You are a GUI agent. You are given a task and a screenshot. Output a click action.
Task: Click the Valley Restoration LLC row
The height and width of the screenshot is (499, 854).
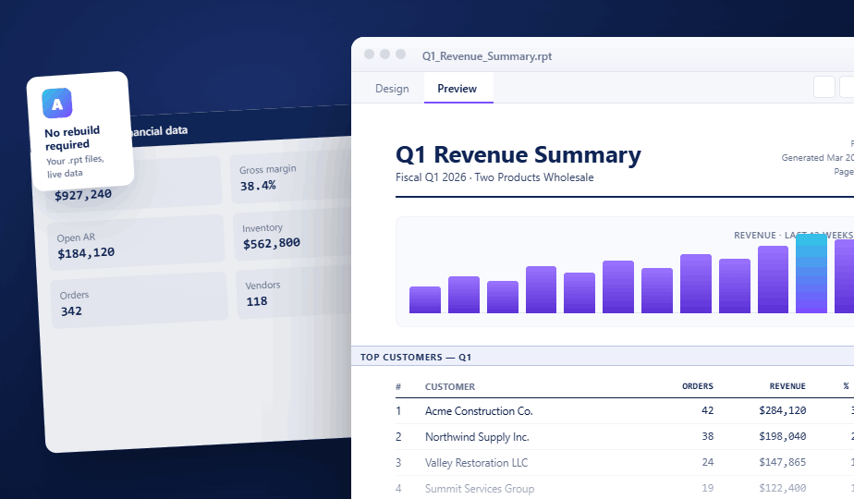tap(476, 463)
